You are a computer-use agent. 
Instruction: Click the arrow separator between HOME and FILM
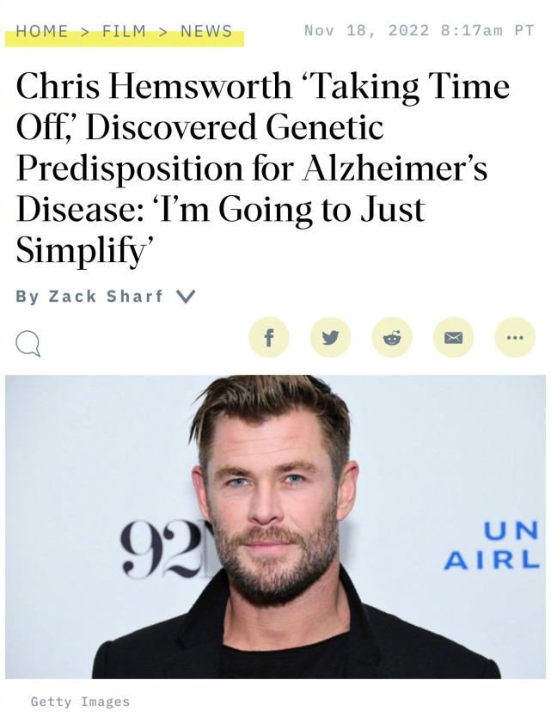[x=84, y=31]
